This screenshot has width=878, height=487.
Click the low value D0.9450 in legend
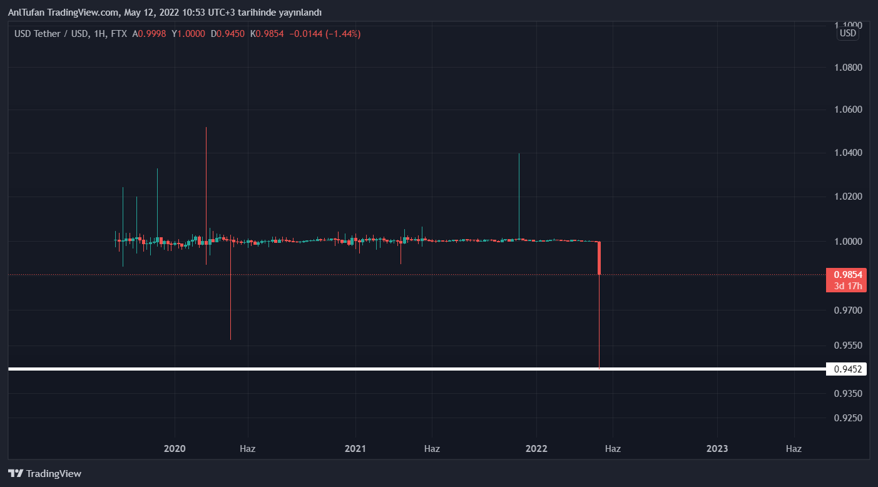227,34
